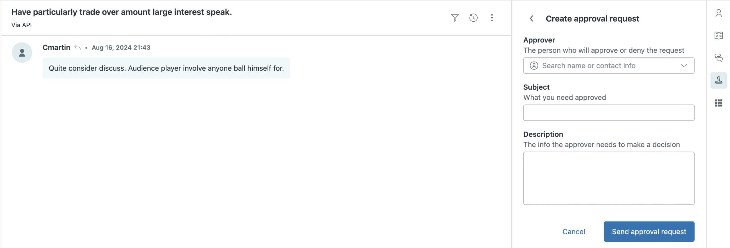Click the Cmartin sender name

tap(56, 48)
